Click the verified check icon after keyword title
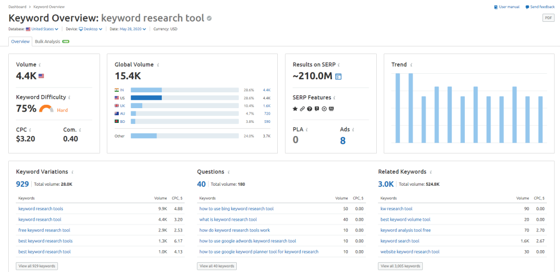 pyautogui.click(x=209, y=18)
